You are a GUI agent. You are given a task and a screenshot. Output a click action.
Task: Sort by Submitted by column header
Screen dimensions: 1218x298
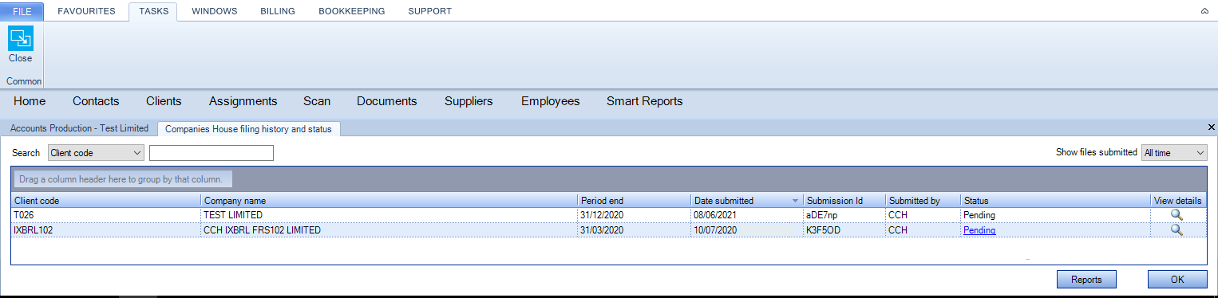(923, 201)
